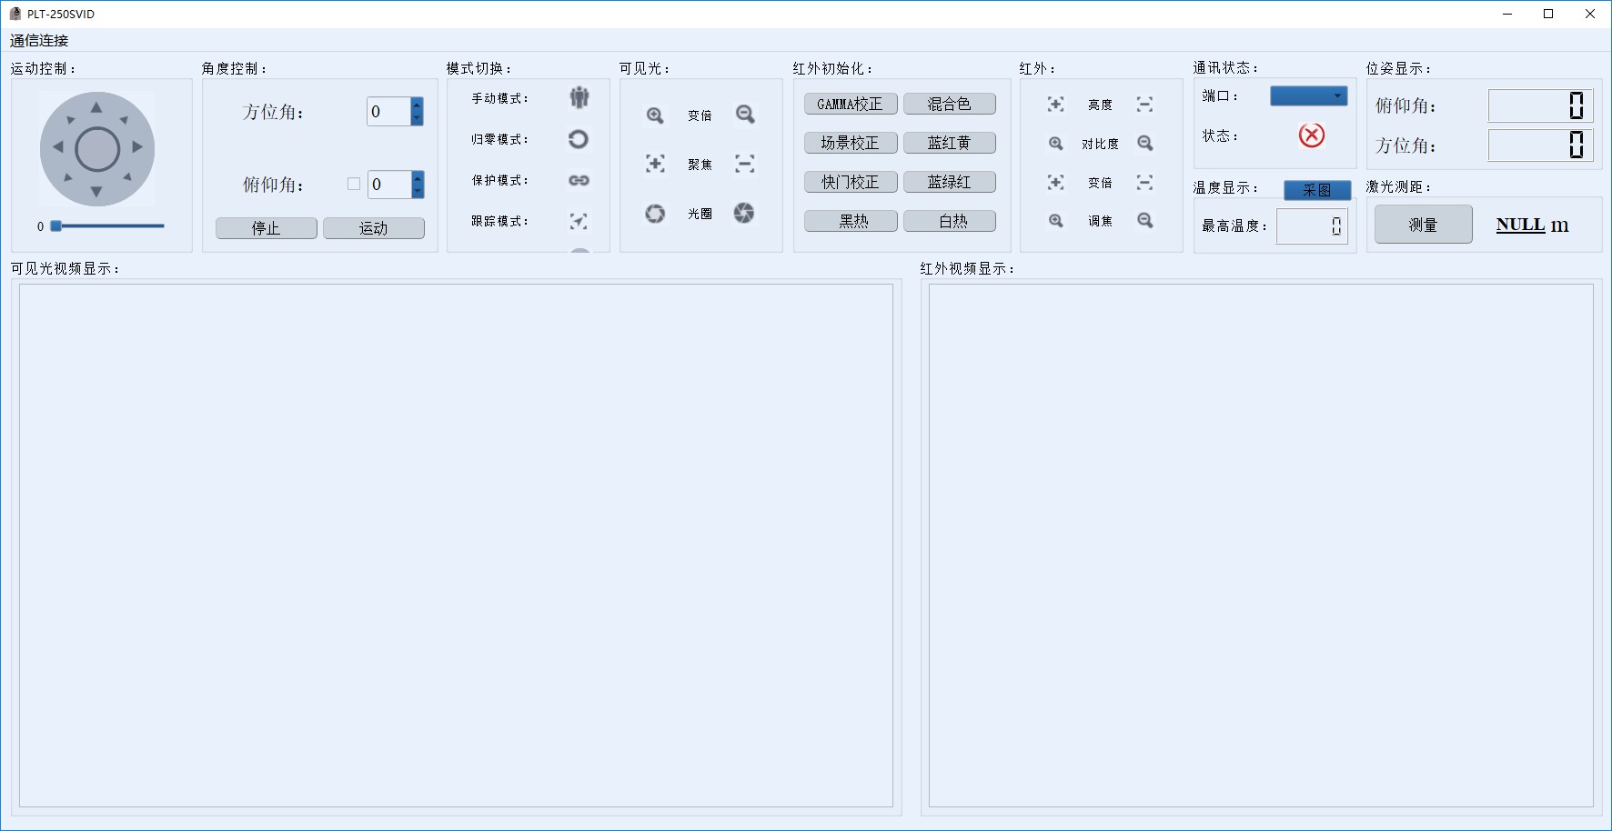Decrease infrared 亮度 brightness minus icon
The height and width of the screenshot is (831, 1612).
tap(1144, 105)
